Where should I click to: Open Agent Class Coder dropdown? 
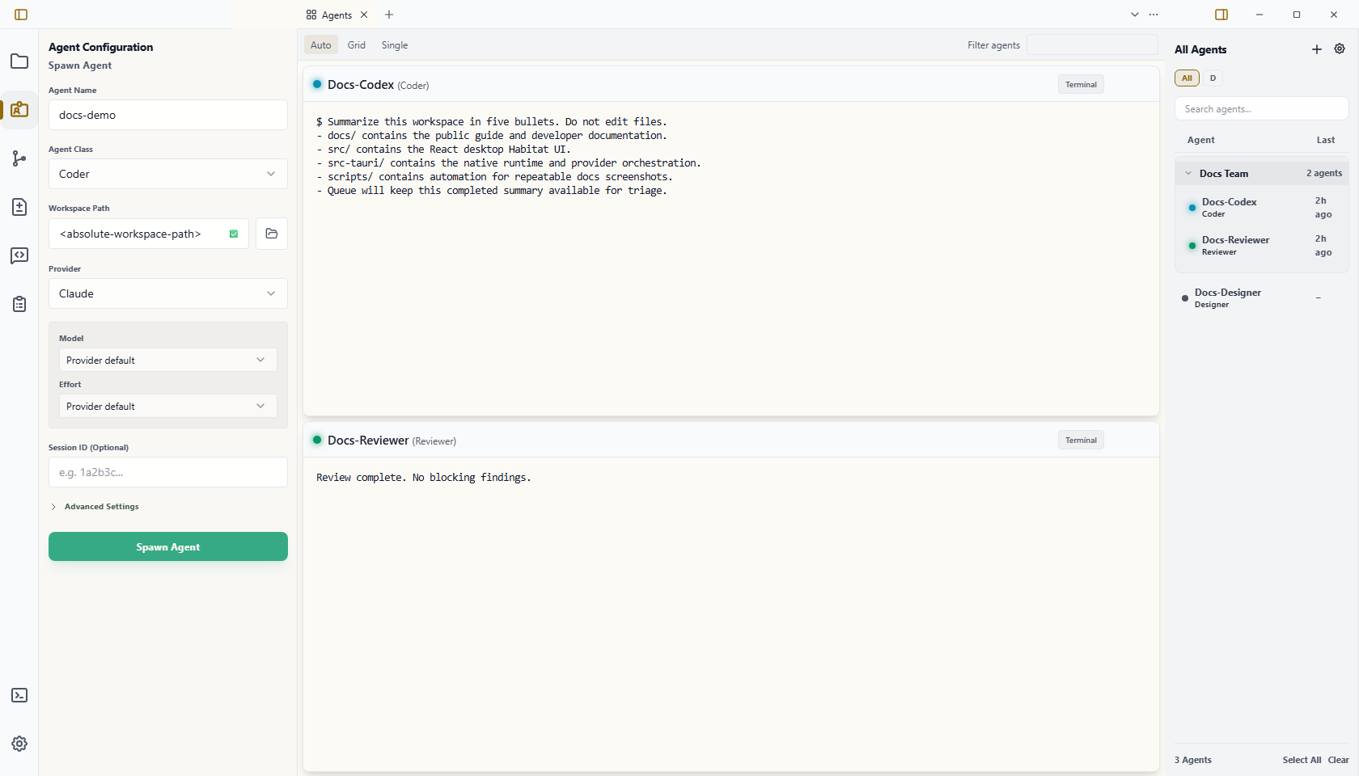coord(168,174)
